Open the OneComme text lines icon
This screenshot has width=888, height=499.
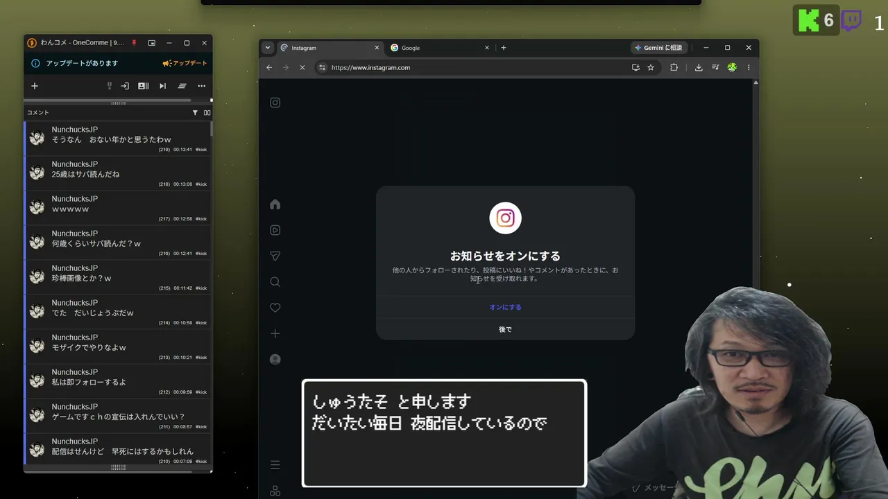[182, 86]
